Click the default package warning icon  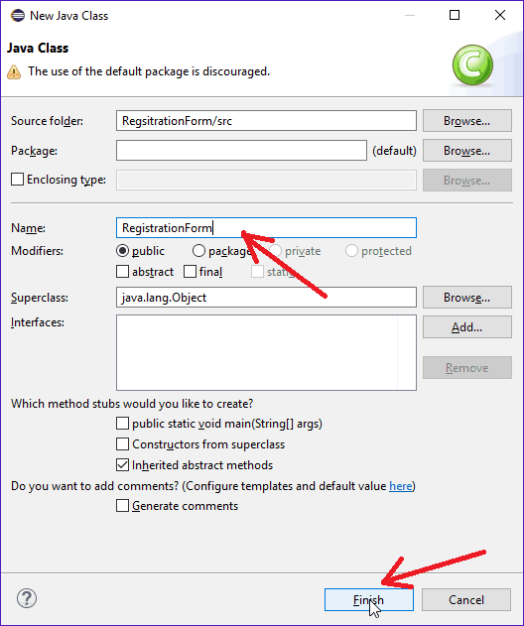tap(14, 71)
